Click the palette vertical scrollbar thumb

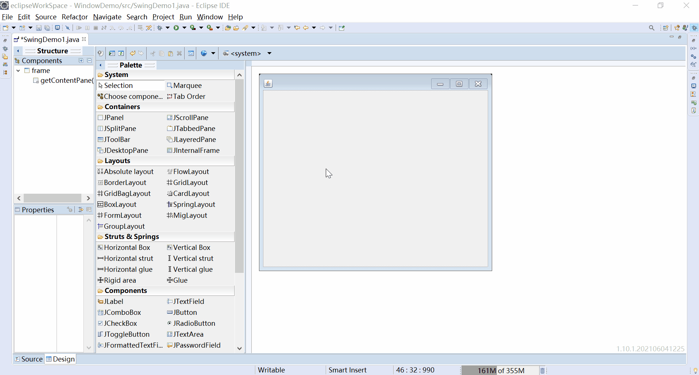239,176
